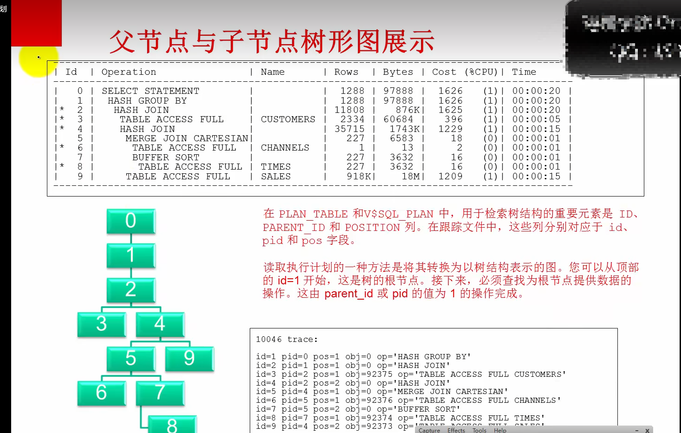Select node 9 for SALES access
This screenshot has height=433, width=681.
click(189, 359)
